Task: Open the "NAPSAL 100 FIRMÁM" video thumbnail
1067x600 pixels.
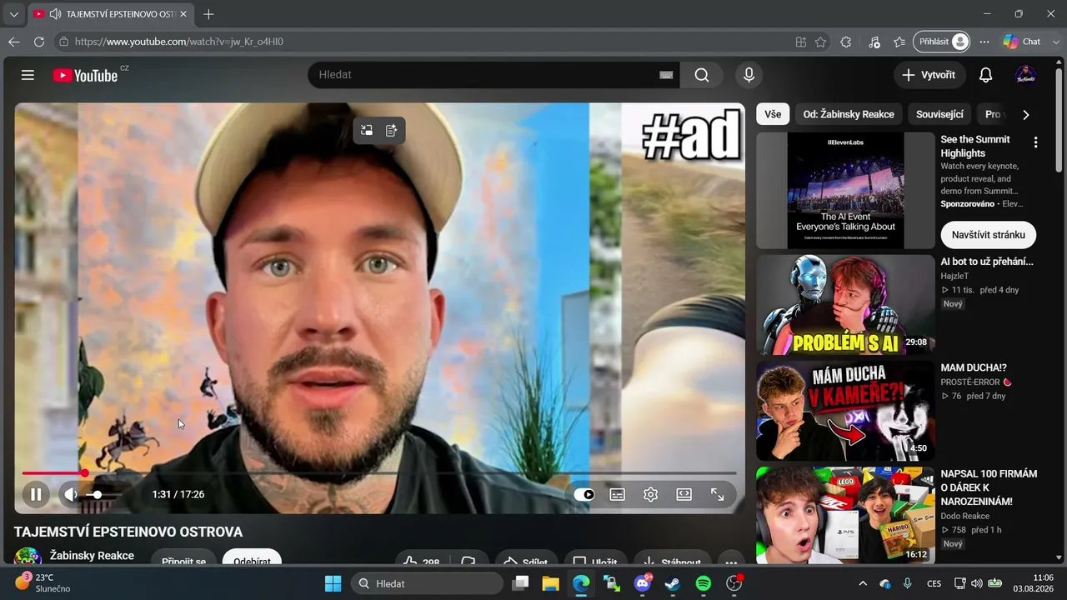Action: click(x=845, y=515)
